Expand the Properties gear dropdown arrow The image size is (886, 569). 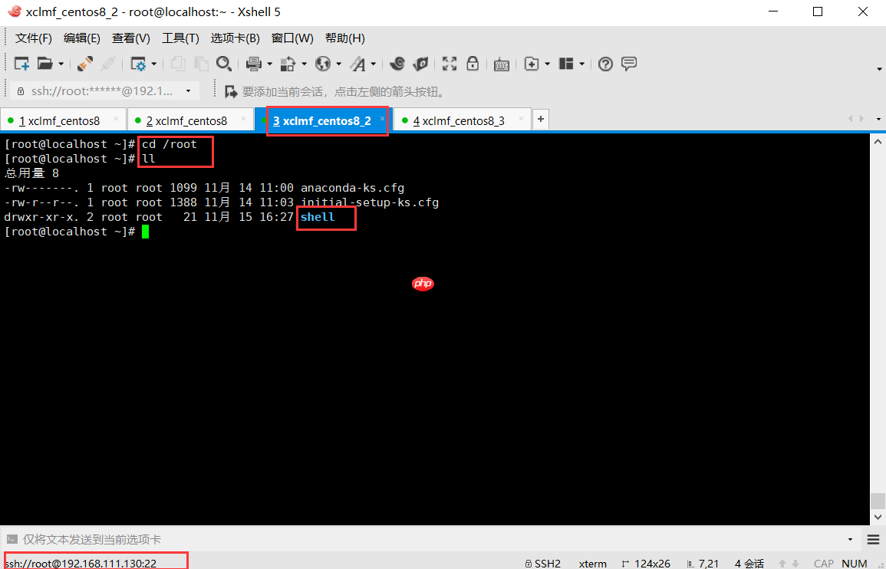tap(153, 64)
